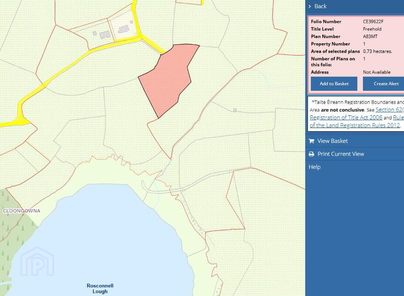Viewport: 404px width, 296px height.
Task: Open the Land Registration Rules 2012 link
Action: [x=354, y=125]
